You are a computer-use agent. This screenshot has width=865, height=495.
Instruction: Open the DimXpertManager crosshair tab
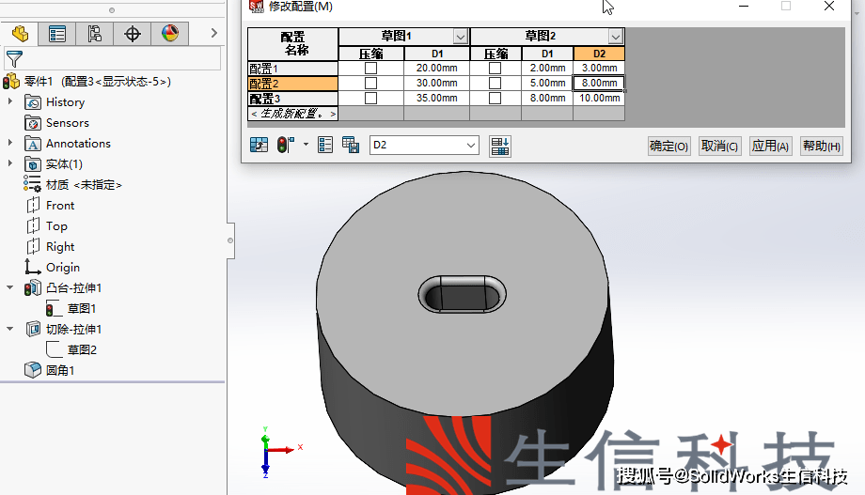[x=133, y=34]
